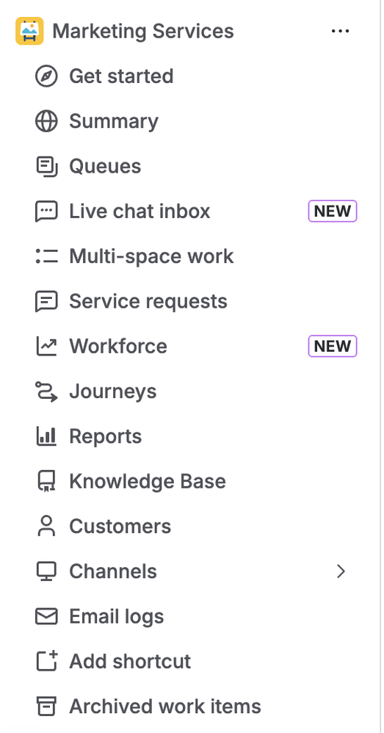The width and height of the screenshot is (384, 733).
Task: Expand the Channels chevron arrow
Action: (341, 571)
